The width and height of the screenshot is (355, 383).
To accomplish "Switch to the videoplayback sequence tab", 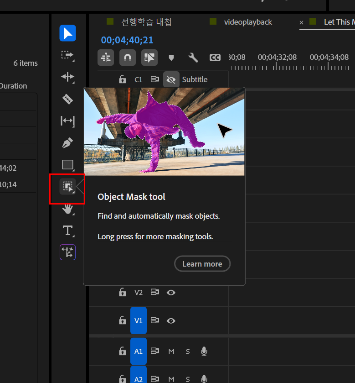I will click(x=248, y=22).
